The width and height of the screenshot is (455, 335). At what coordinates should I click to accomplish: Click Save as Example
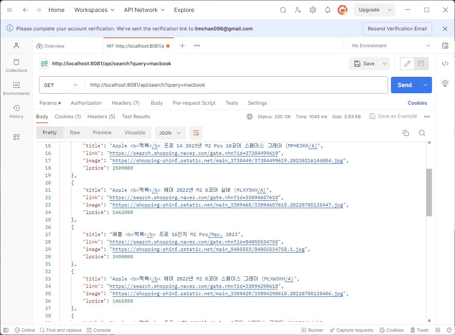tap(393, 116)
